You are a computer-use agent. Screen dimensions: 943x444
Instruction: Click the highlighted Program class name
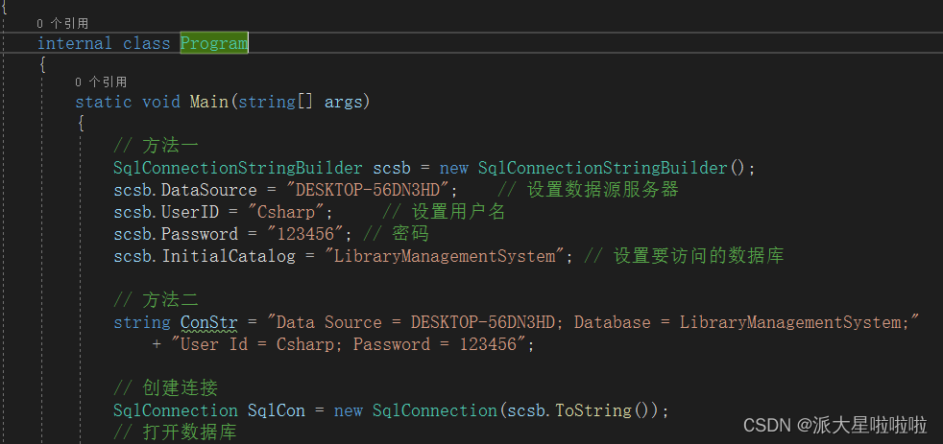pos(214,43)
